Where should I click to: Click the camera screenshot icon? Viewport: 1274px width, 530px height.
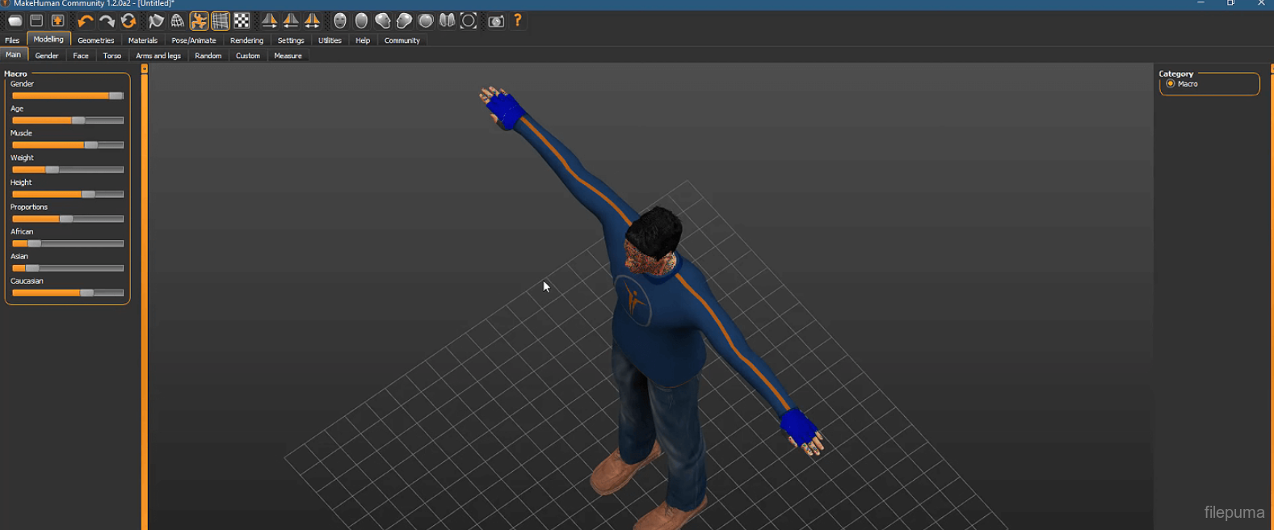(496, 21)
